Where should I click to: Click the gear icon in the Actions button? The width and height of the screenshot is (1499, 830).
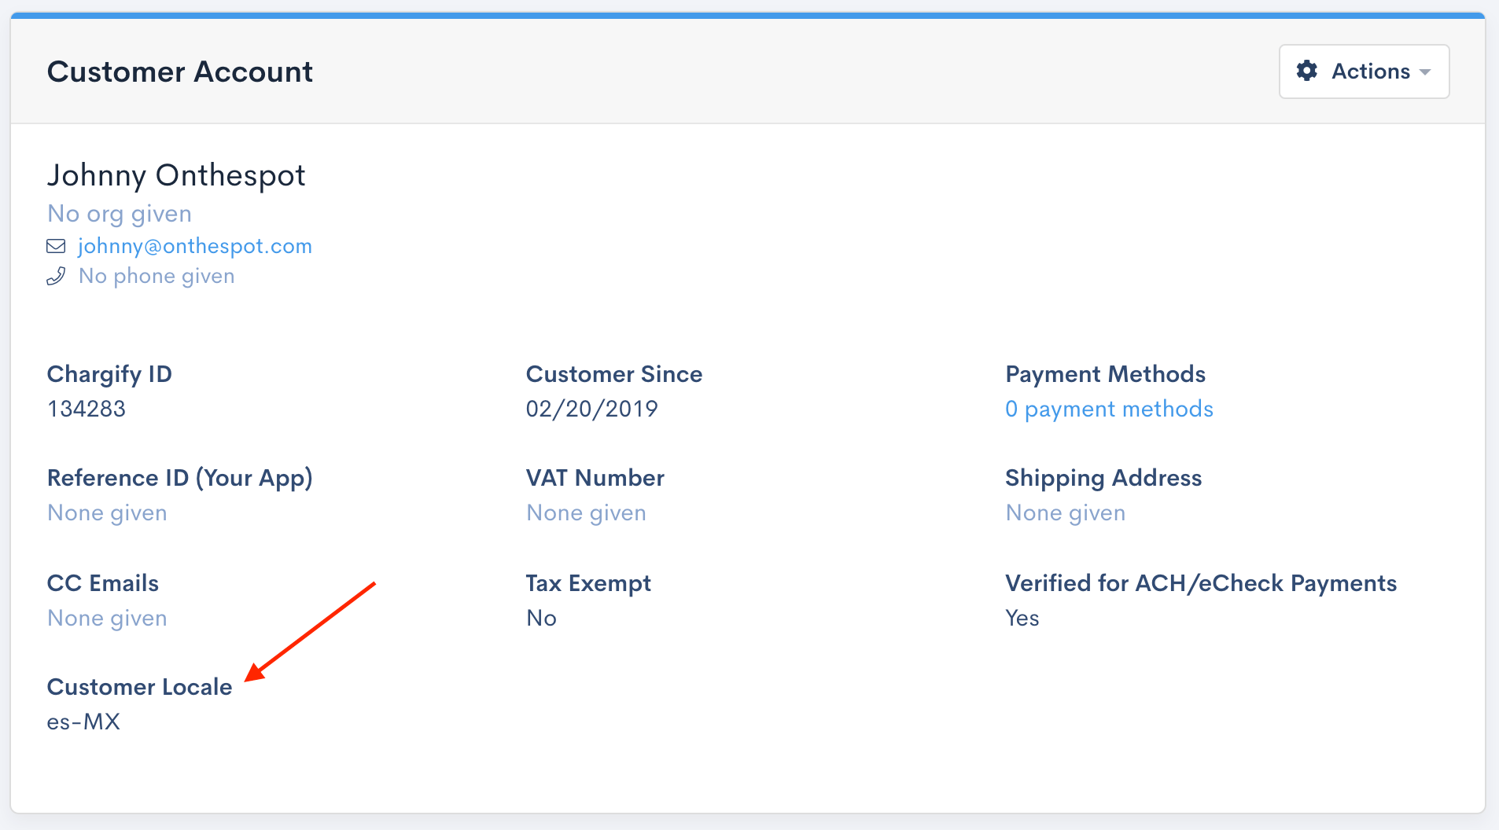tap(1307, 72)
